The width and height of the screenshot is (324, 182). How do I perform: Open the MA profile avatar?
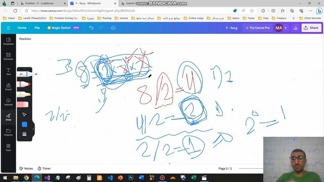(x=278, y=28)
